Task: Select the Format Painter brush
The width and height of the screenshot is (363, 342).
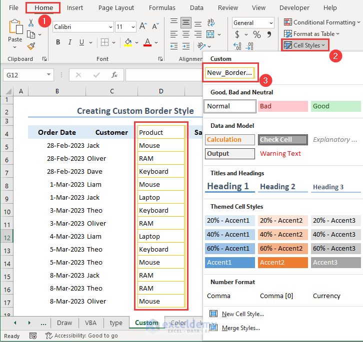Action: pyautogui.click(x=31, y=46)
